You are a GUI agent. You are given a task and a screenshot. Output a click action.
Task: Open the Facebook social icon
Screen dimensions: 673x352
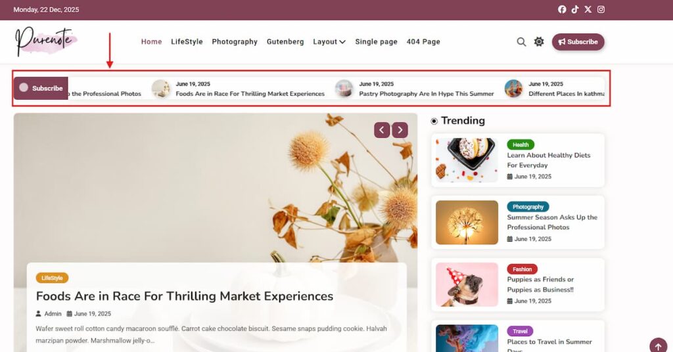(562, 9)
